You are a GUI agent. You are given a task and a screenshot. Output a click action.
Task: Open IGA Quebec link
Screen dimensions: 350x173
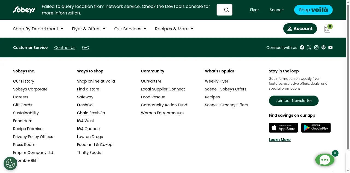click(x=88, y=129)
